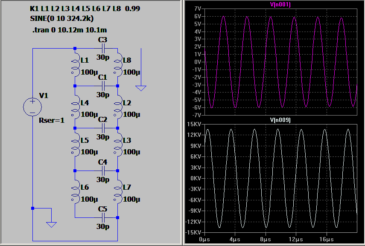Click the L1 name label

pos(85,61)
